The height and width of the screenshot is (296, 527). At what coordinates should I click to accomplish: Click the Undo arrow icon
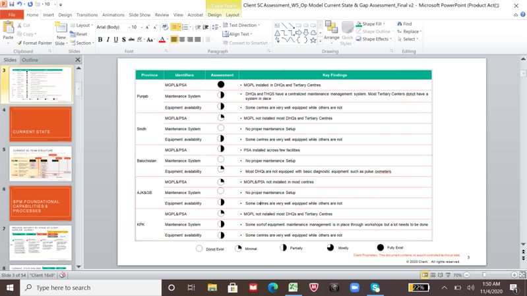[20, 4]
